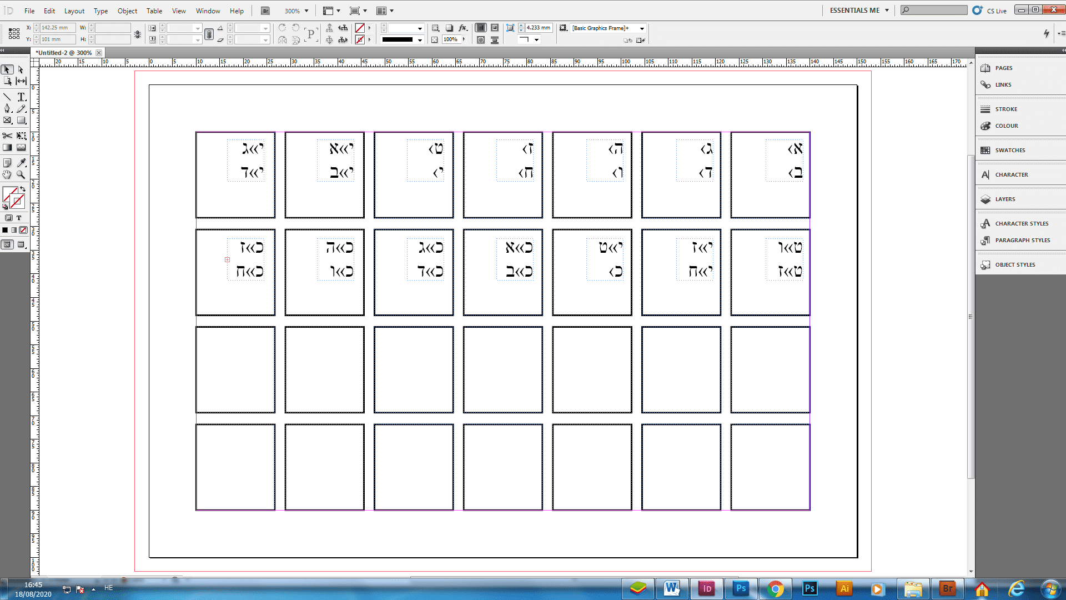Viewport: 1066px width, 600px height.
Task: Select the Type tool
Action: coord(22,97)
